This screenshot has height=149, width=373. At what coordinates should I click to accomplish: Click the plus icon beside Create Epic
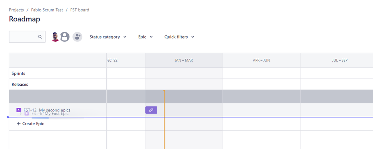pyautogui.click(x=19, y=124)
